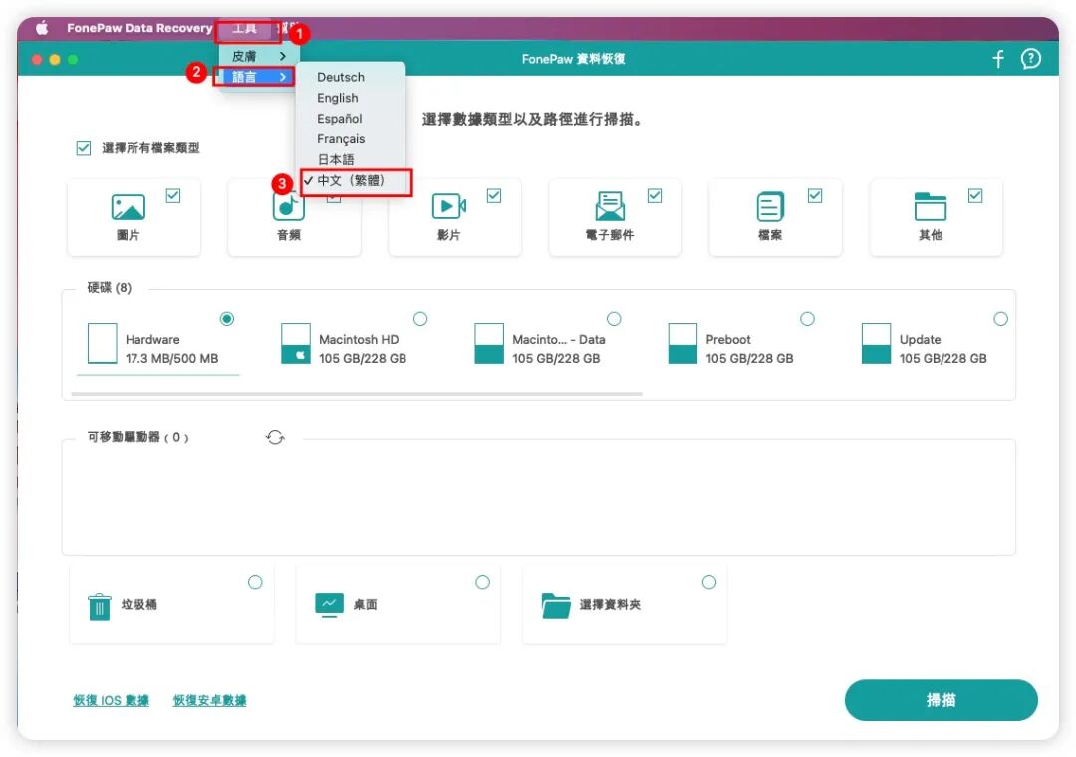Select the 垃圾桶 radio button
The image size is (1076, 757).
coord(255,582)
